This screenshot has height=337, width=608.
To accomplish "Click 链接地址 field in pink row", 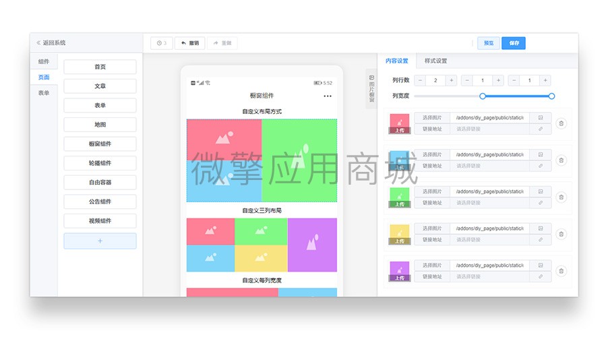I will (x=490, y=129).
